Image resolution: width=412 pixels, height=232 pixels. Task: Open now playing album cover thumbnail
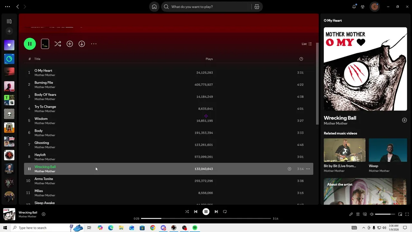tap(9, 214)
